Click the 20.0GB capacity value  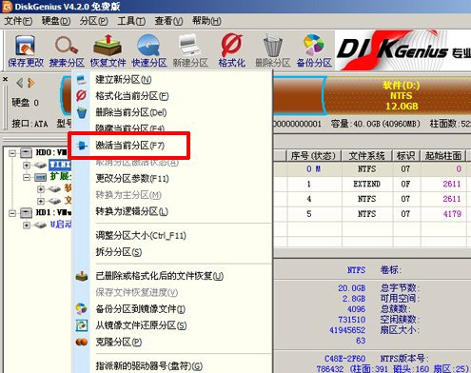351,288
